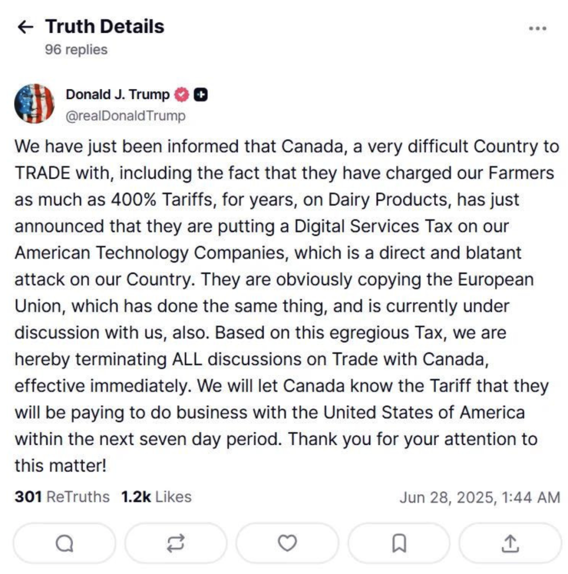Open the Donald J. Trump display name

pyautogui.click(x=118, y=95)
